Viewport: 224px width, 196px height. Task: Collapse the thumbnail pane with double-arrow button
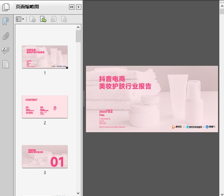pyautogui.click(x=72, y=7)
